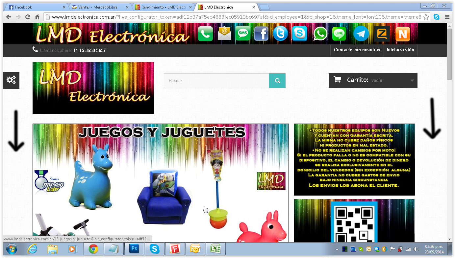Screen dimensions: 455x258
Task: Click the warranty terms banner image
Action: pos(354,159)
